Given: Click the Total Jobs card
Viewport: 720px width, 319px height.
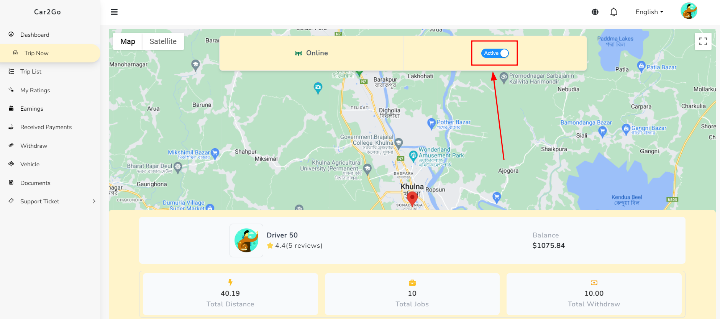Looking at the screenshot, I should click(x=412, y=294).
